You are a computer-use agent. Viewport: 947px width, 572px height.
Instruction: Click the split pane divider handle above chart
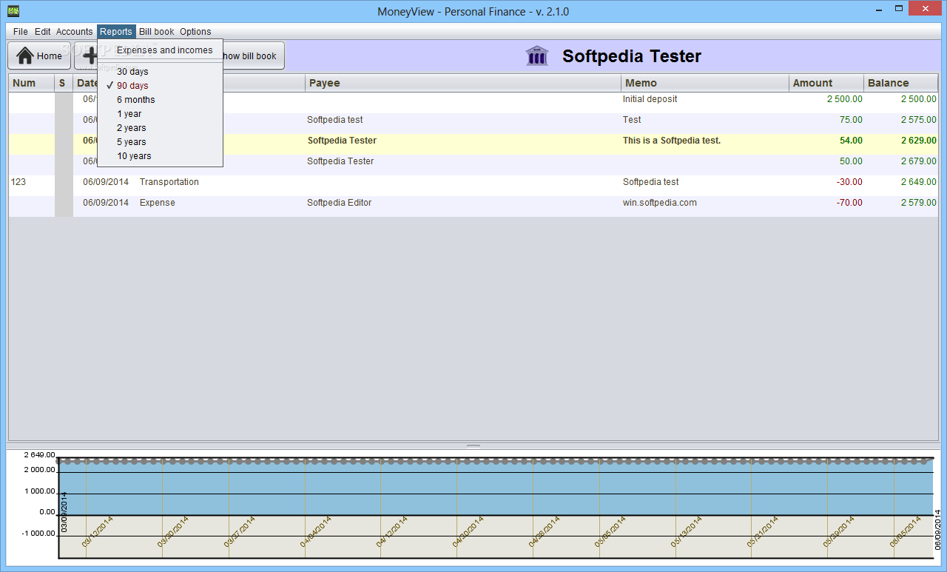pos(473,446)
